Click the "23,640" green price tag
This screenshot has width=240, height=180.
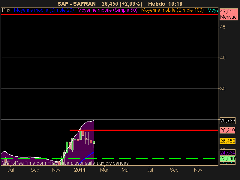pyautogui.click(x=227, y=158)
